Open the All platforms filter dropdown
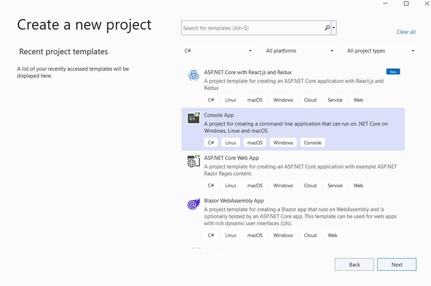 300,51
